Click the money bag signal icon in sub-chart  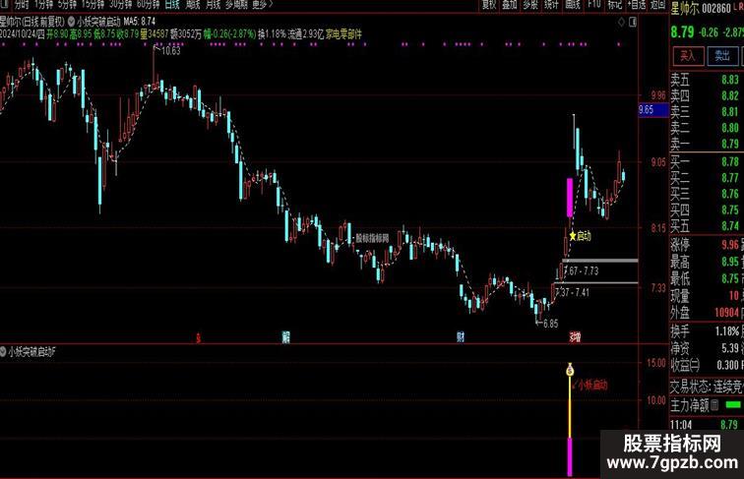click(570, 370)
